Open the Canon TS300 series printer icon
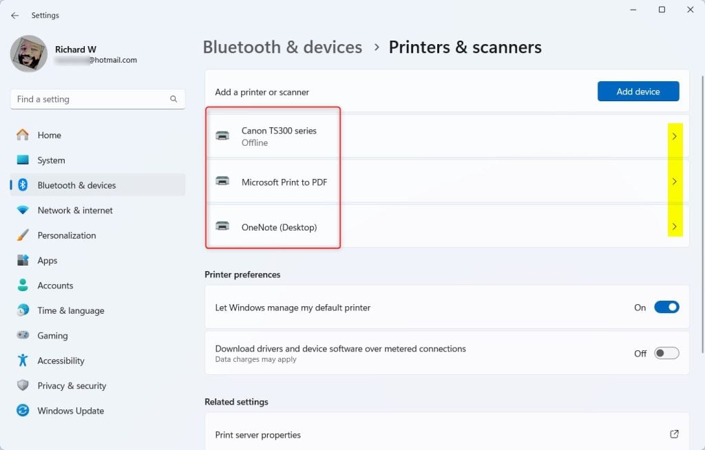Screen dimensions: 705x450 [222, 136]
